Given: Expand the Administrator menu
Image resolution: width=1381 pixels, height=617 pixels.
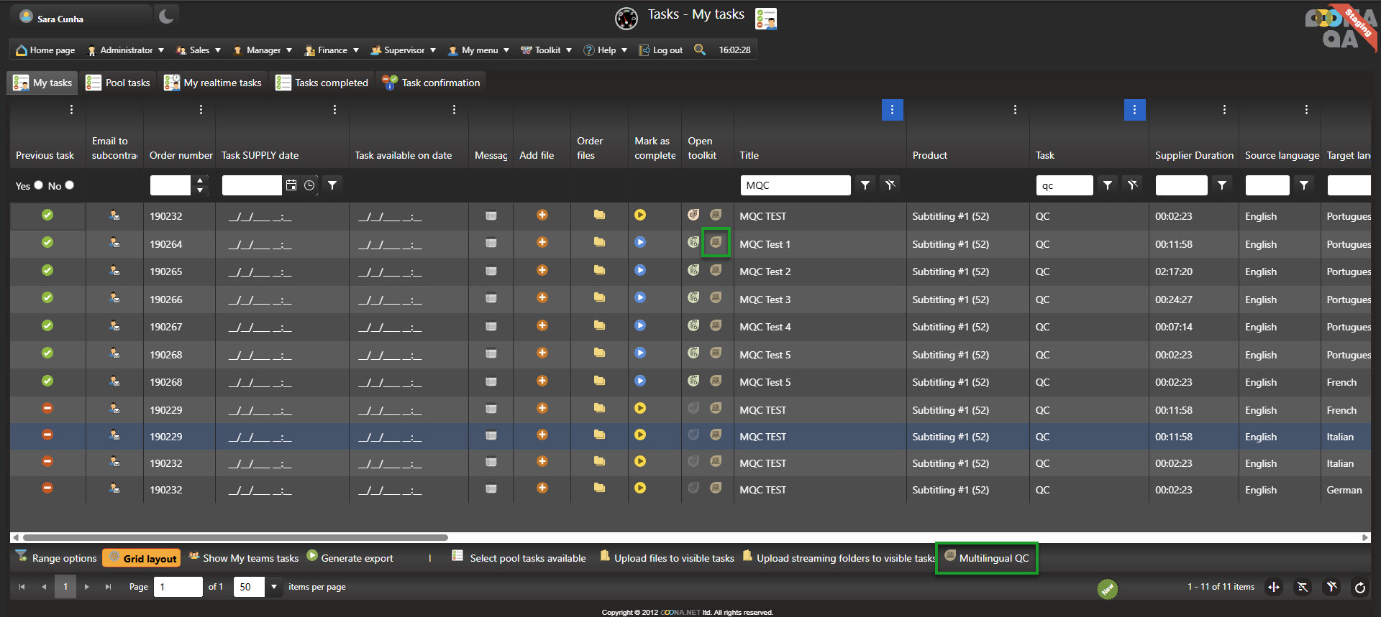Looking at the screenshot, I should [x=126, y=50].
